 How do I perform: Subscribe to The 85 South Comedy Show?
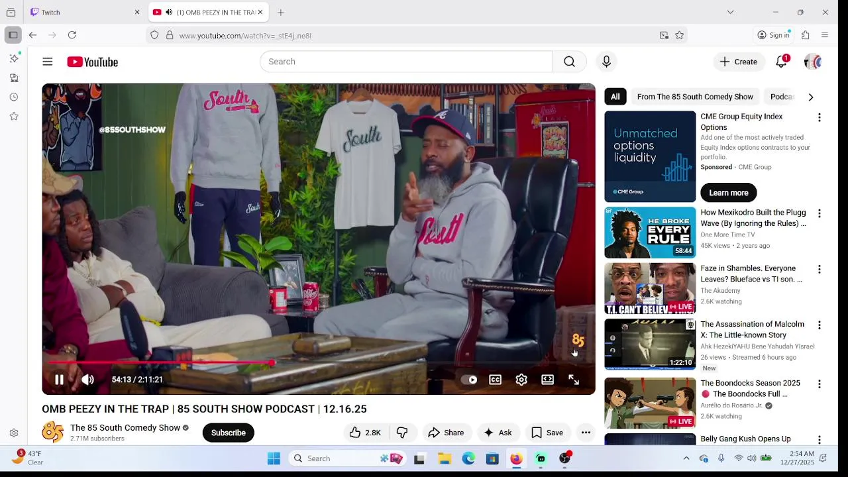229,433
